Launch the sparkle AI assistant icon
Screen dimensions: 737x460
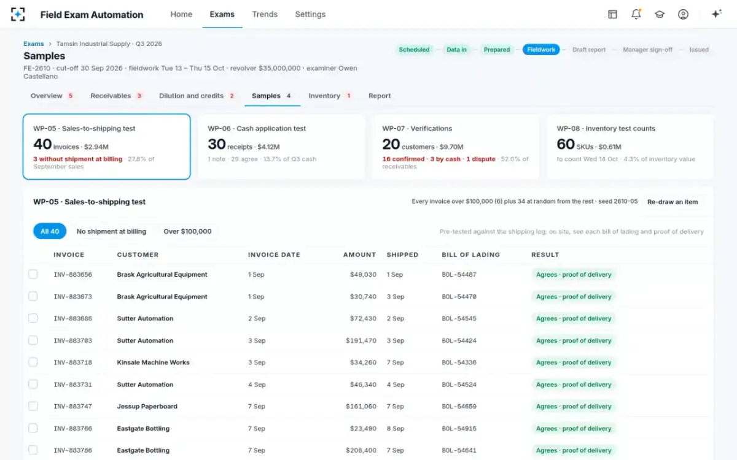[716, 14]
